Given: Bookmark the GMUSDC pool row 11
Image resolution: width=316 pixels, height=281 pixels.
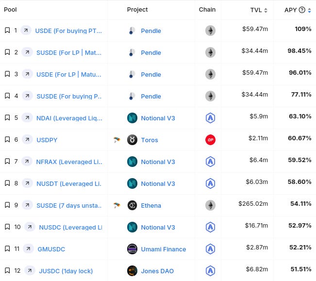Looking at the screenshot, I should pos(7,248).
